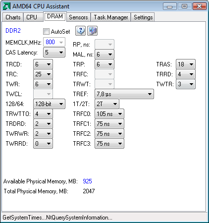This screenshot has width=209, height=223.
Task: Open the TRAS dropdown showing 18
Action: pos(186,64)
